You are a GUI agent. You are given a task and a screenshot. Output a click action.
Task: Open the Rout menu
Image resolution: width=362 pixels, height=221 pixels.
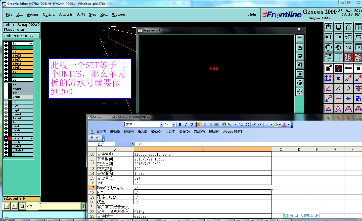104,15
